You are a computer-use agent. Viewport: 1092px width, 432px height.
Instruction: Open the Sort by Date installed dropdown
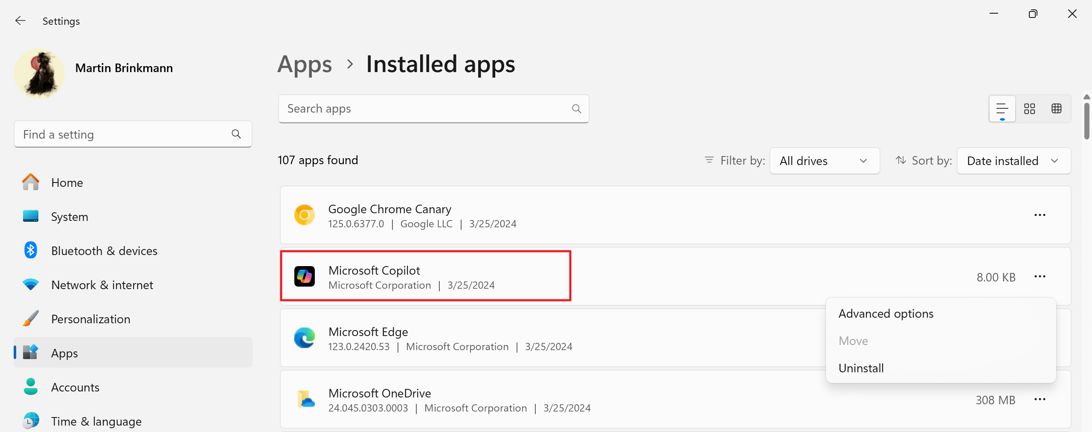point(1014,161)
